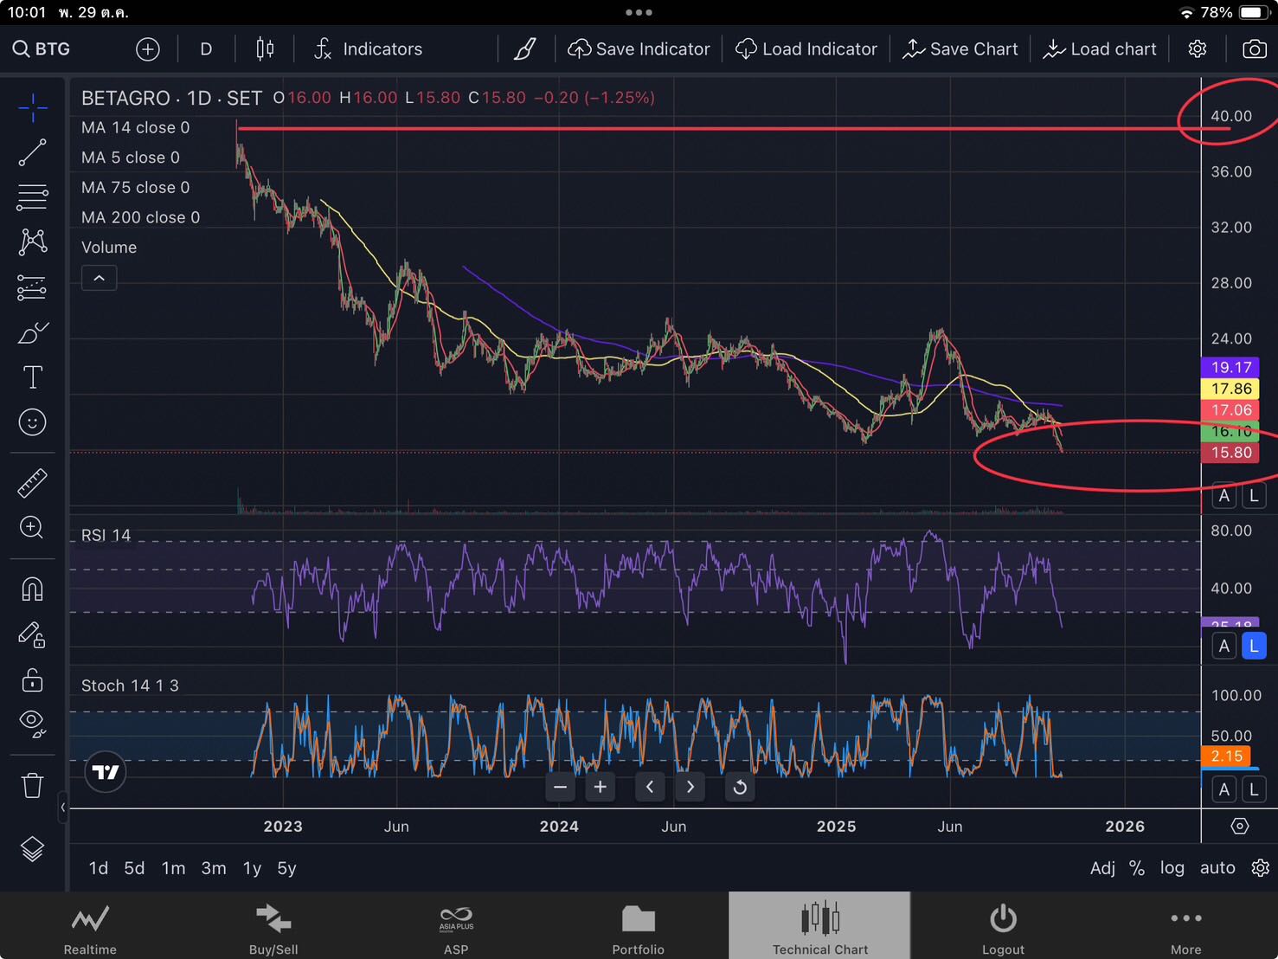1278x959 pixels.
Task: Lock all drawings with the padlock
Action: [32, 680]
